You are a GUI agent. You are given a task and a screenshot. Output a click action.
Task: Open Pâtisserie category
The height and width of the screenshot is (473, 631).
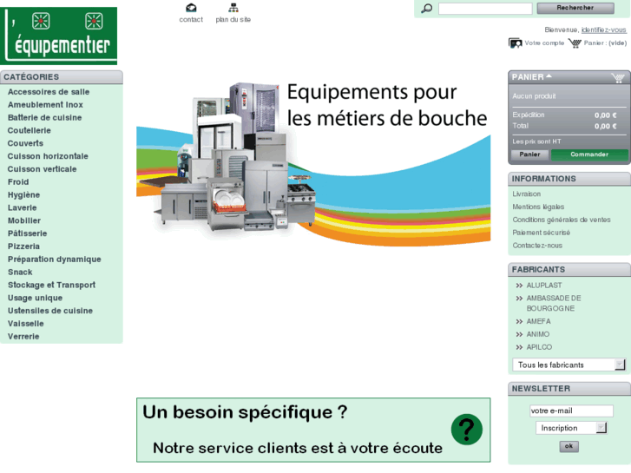point(28,233)
